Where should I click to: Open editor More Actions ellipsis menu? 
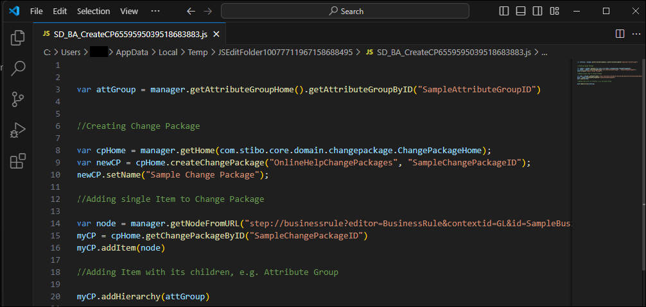click(x=634, y=33)
